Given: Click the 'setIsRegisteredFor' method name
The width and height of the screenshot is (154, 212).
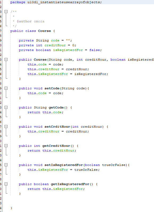Looking at the screenshot, I should (63, 165).
